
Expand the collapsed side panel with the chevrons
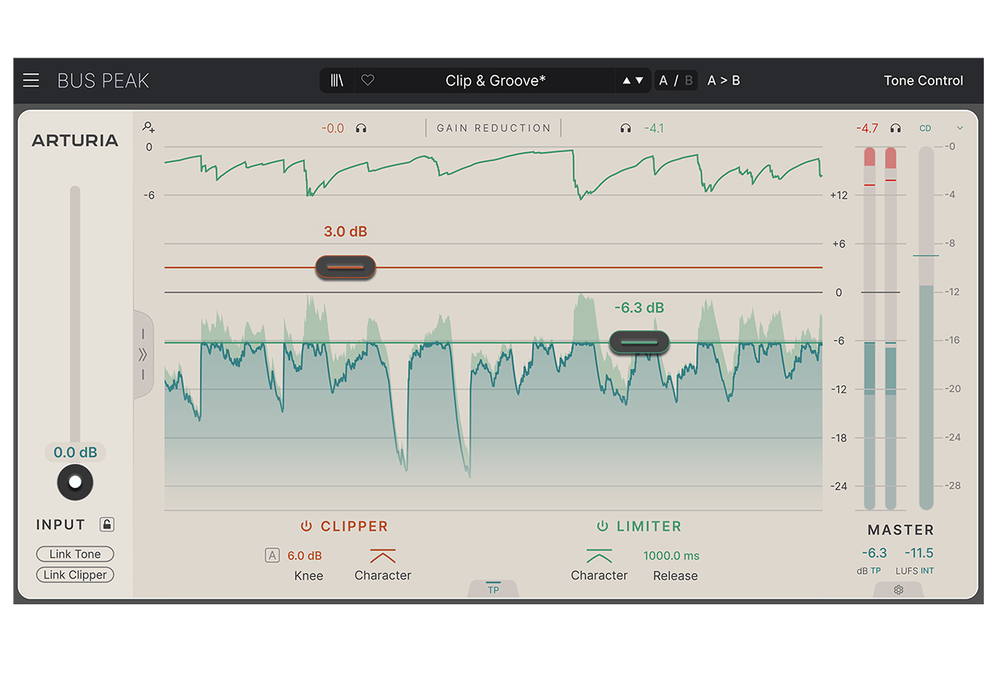tap(143, 355)
